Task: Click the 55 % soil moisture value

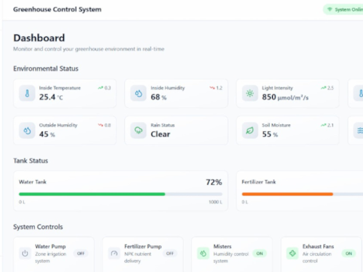Action: [270, 134]
